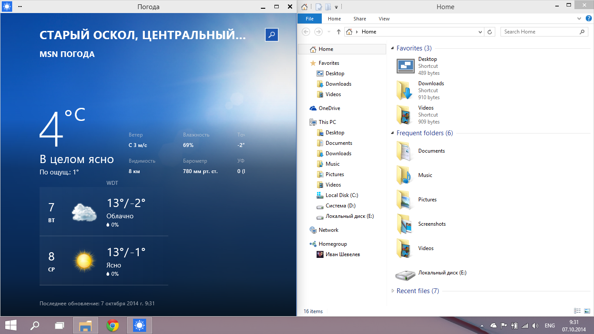The width and height of the screenshot is (594, 334).
Task: Click Weather app sun icon in title bar
Action: pyautogui.click(x=7, y=7)
